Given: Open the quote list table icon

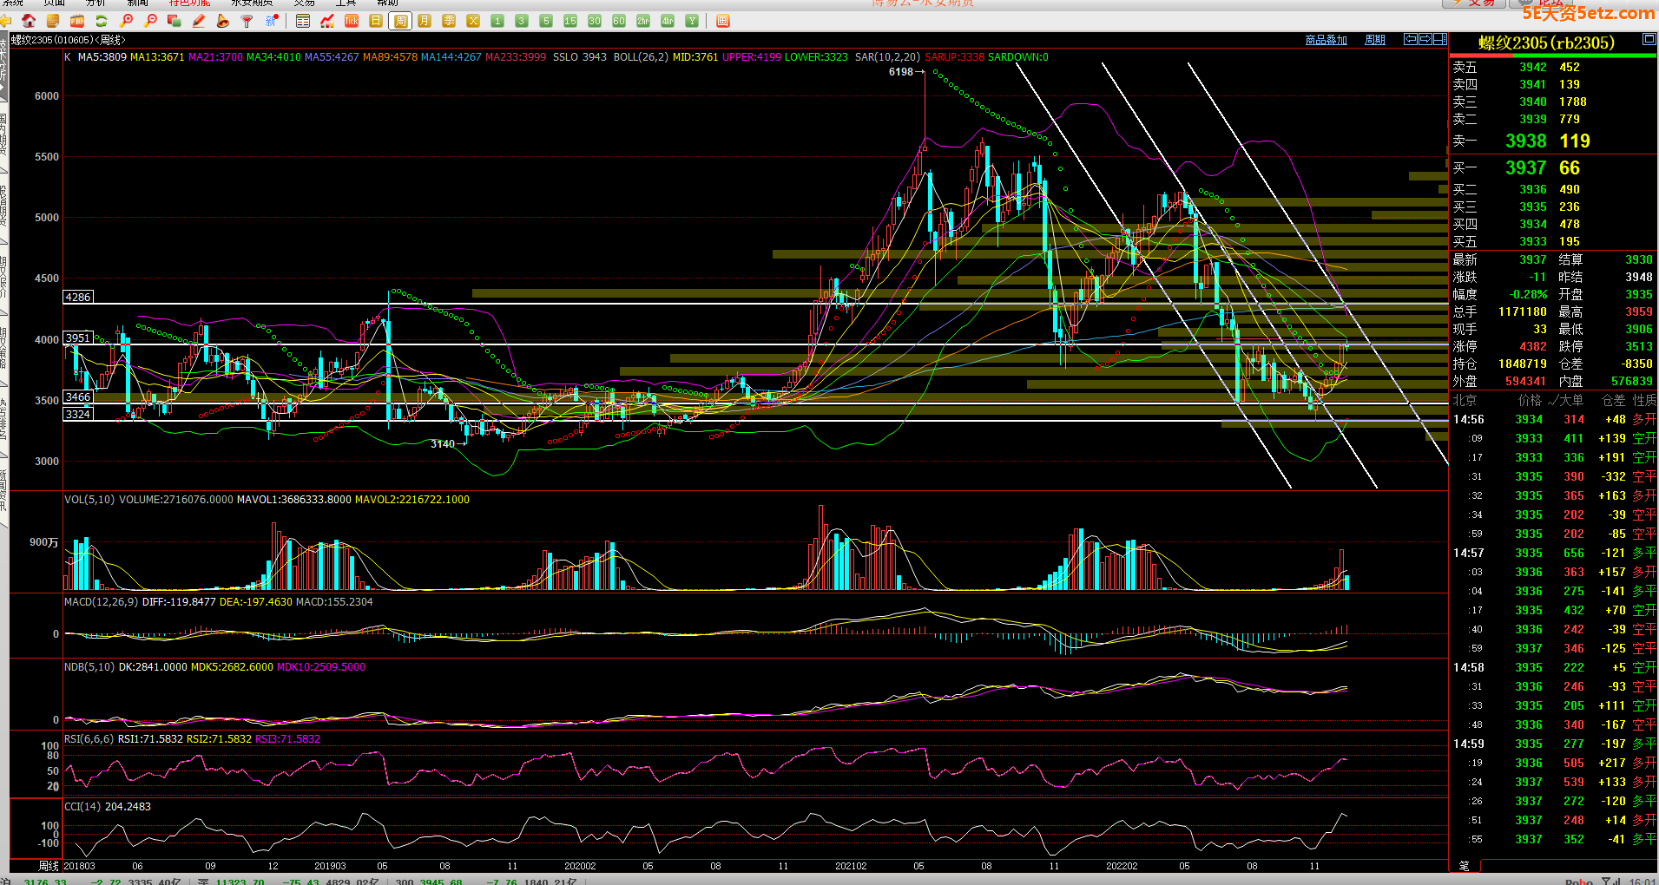Looking at the screenshot, I should point(303,21).
